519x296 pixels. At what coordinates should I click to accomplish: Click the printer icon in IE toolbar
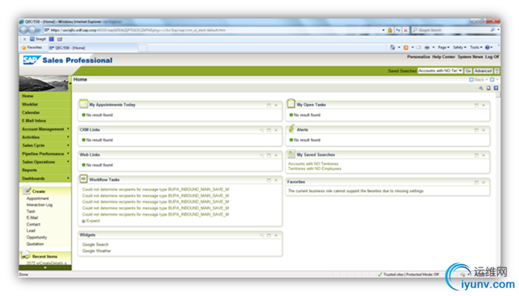tap(427, 48)
